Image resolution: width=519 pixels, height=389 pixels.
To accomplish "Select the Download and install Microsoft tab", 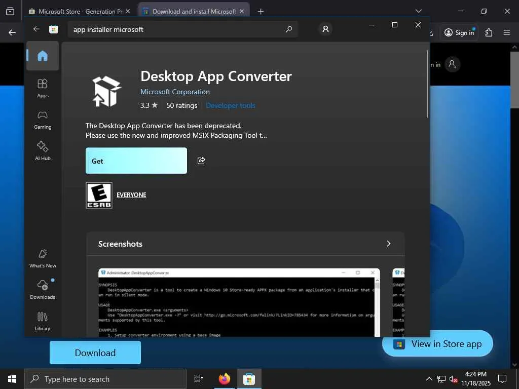I will [194, 12].
